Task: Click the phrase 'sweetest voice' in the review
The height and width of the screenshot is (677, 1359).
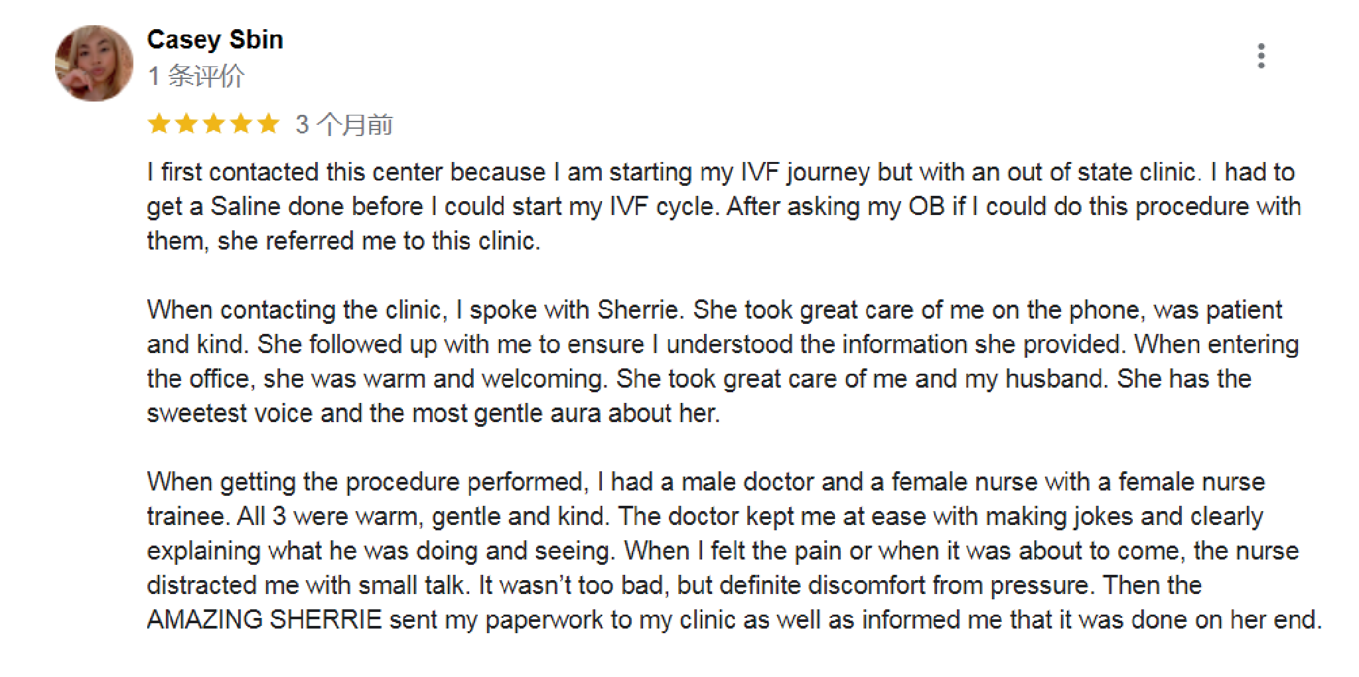Action: tap(230, 414)
